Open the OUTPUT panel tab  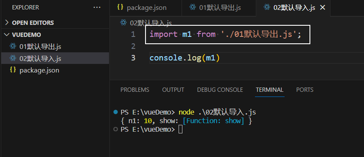coord(173,90)
